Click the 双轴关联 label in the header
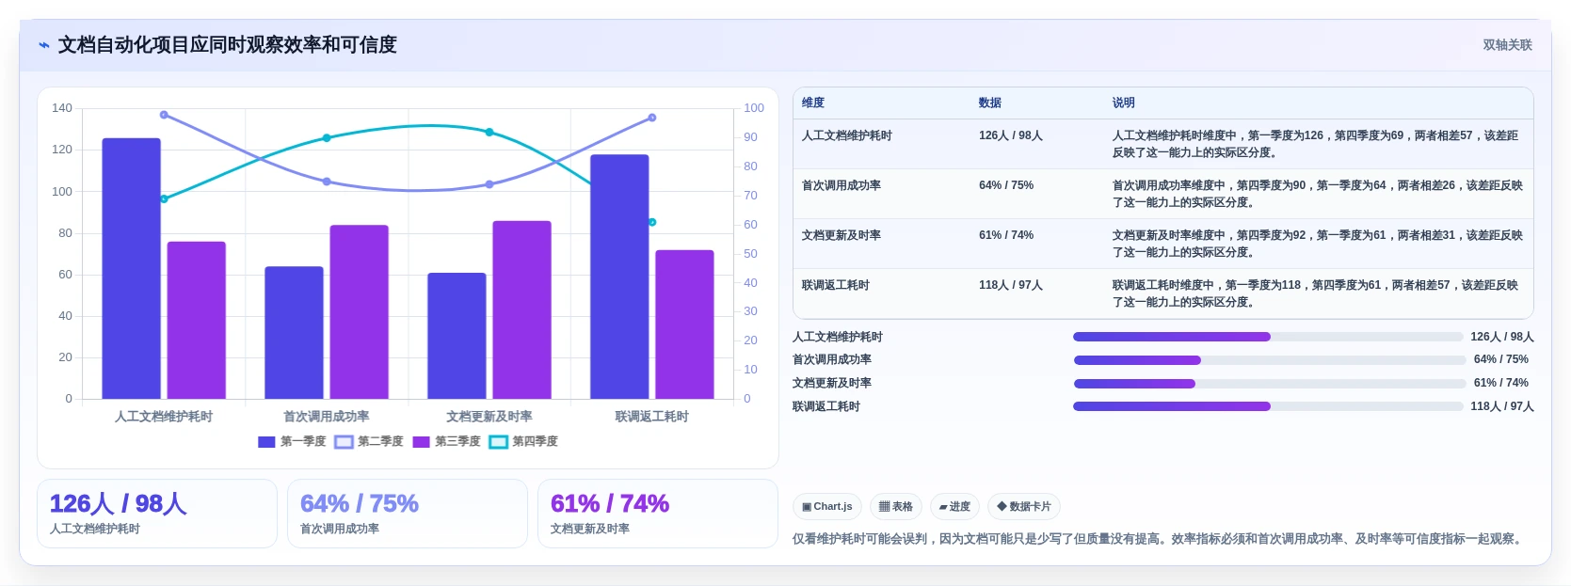1571x586 pixels. [x=1507, y=45]
